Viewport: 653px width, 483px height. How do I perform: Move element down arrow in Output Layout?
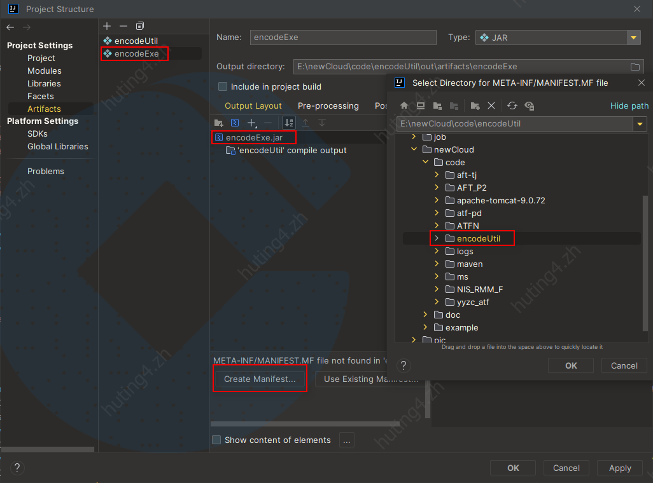pyautogui.click(x=322, y=123)
